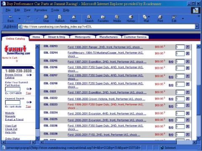Open the View menu

(x=27, y=10)
